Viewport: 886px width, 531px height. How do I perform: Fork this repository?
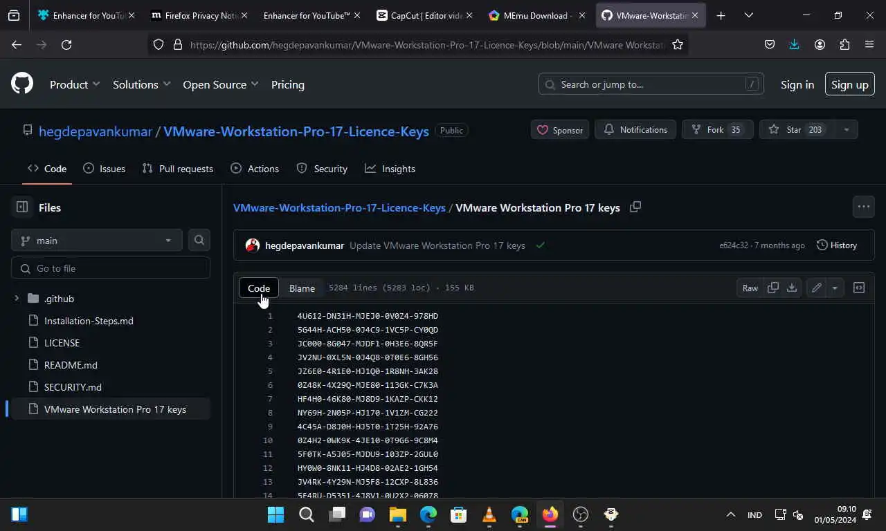pyautogui.click(x=717, y=129)
